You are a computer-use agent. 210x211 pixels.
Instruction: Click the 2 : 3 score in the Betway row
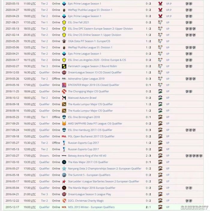click(x=148, y=156)
